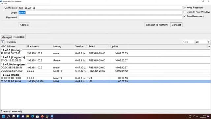Open Widgets from the taskbar

(x=18, y=116)
